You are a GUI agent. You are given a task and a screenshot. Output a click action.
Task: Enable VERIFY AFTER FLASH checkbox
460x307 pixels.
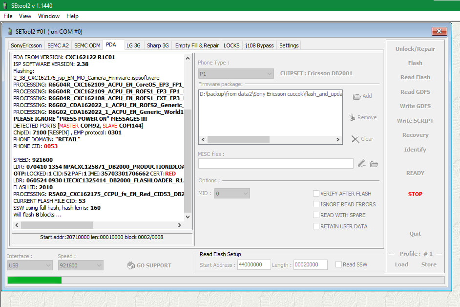(x=316, y=194)
